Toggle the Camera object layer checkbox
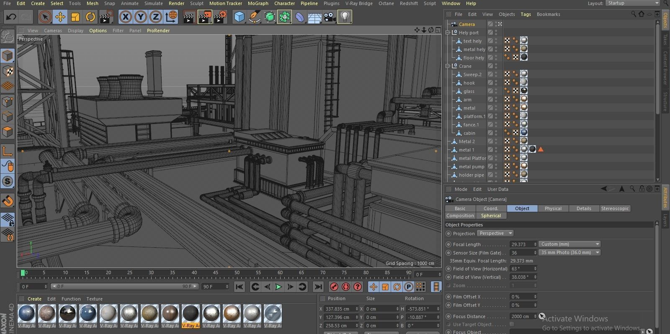670x334 pixels. coord(490,24)
